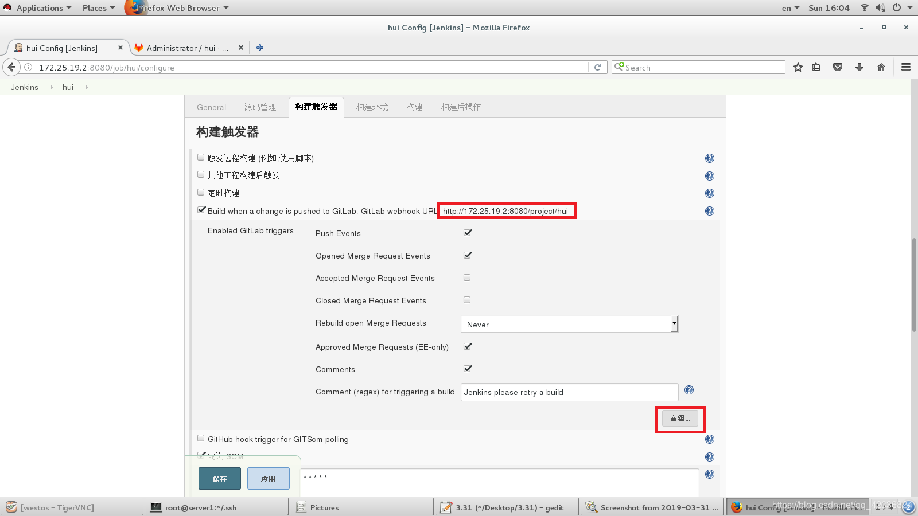The width and height of the screenshot is (918, 516).
Task: Focus the browser address bar
Action: click(x=313, y=67)
